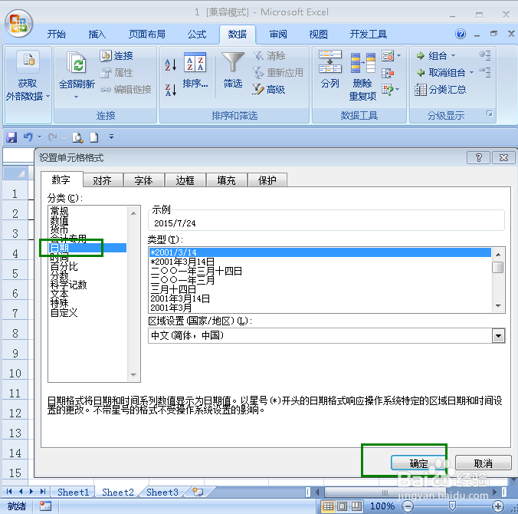Viewport: 518px width, 514px height.
Task: Click Get External Data icon
Action: pos(28,61)
